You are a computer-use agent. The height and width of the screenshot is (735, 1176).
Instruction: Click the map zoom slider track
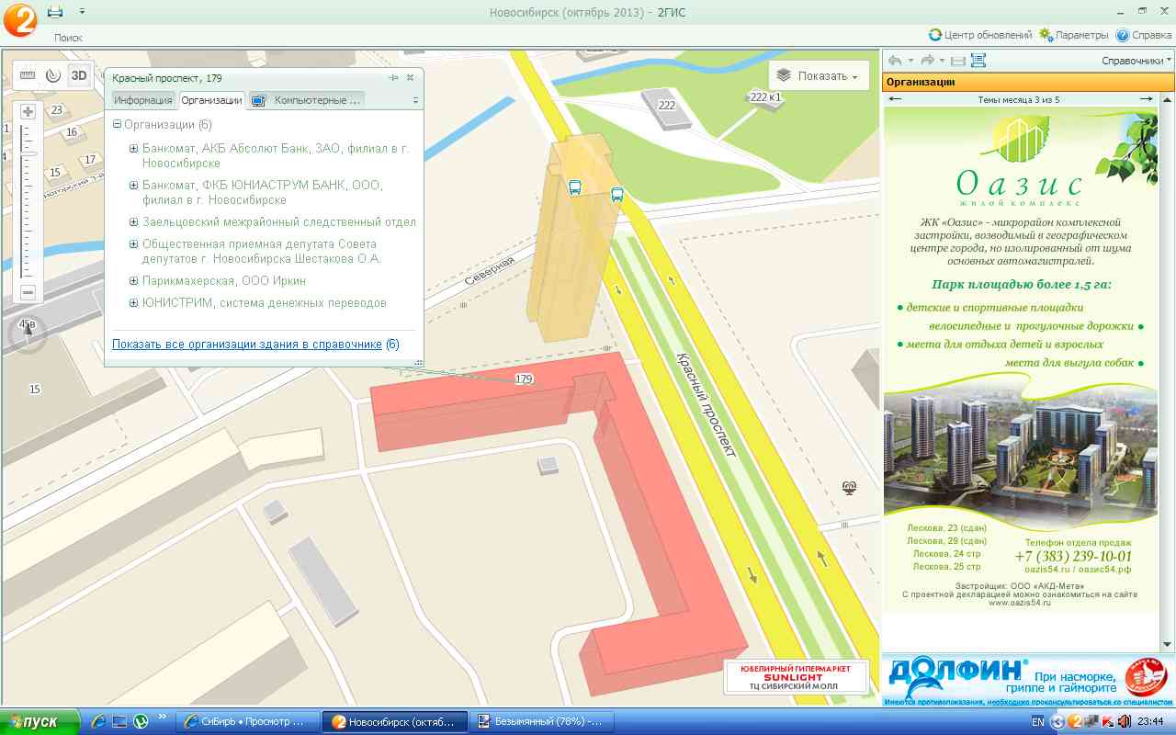[x=28, y=202]
